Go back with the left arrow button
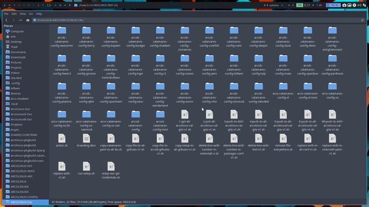 [6, 21]
